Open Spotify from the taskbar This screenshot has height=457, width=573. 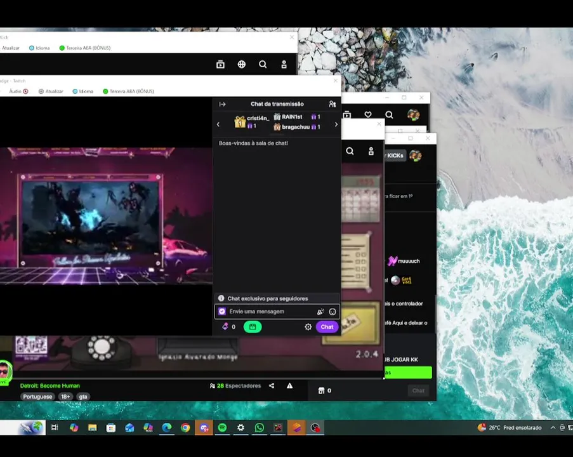(x=222, y=427)
